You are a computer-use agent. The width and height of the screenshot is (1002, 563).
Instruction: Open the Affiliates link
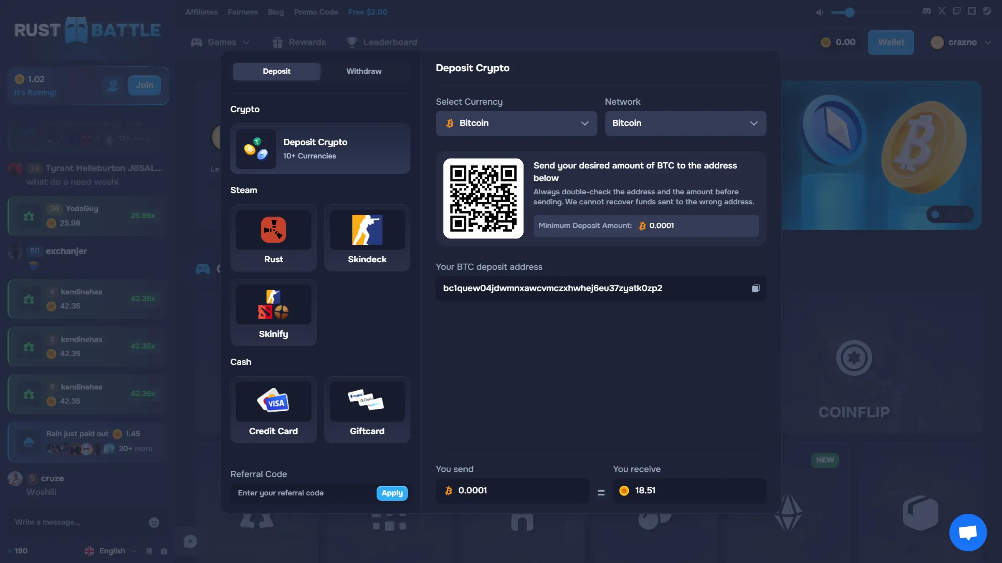pos(201,12)
